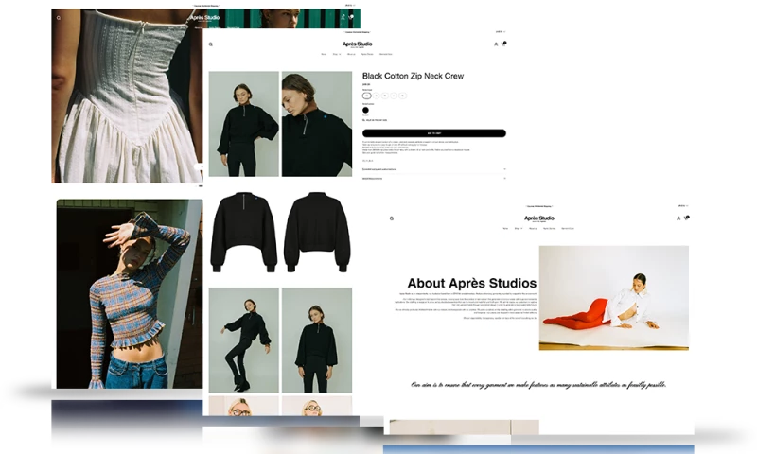Click the white corset dress homepage image

pyautogui.click(x=127, y=96)
